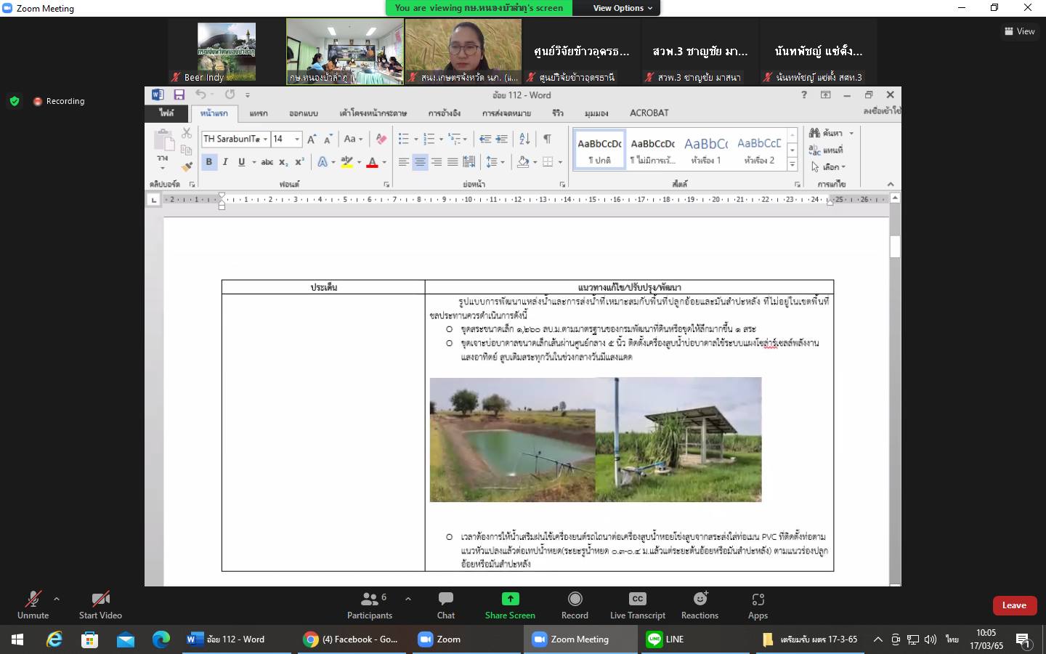Expand View Options dropdown

(x=622, y=8)
